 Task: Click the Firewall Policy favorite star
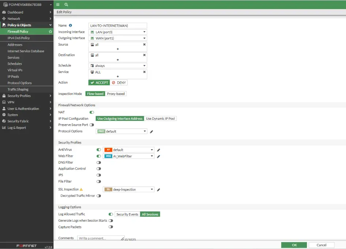coord(50,31)
